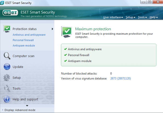Click Antivirus and antispyware status text
This screenshot has height=113, width=163.
pyautogui.click(x=85, y=49)
